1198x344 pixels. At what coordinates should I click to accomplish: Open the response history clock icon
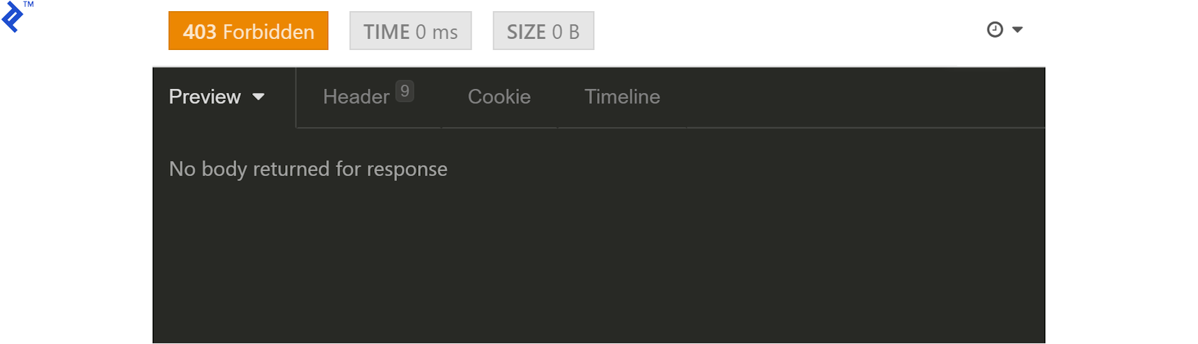click(x=995, y=29)
